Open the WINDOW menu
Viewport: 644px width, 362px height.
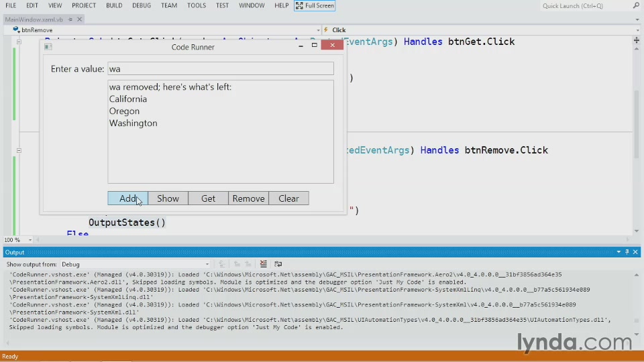coord(252,5)
